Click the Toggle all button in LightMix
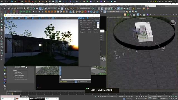Viewport: 178px width, 100px height. coord(83,32)
